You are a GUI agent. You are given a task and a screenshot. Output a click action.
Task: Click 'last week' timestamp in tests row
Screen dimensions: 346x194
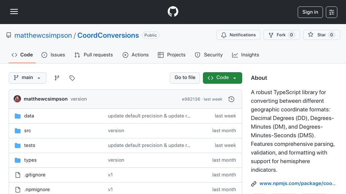coord(225,145)
